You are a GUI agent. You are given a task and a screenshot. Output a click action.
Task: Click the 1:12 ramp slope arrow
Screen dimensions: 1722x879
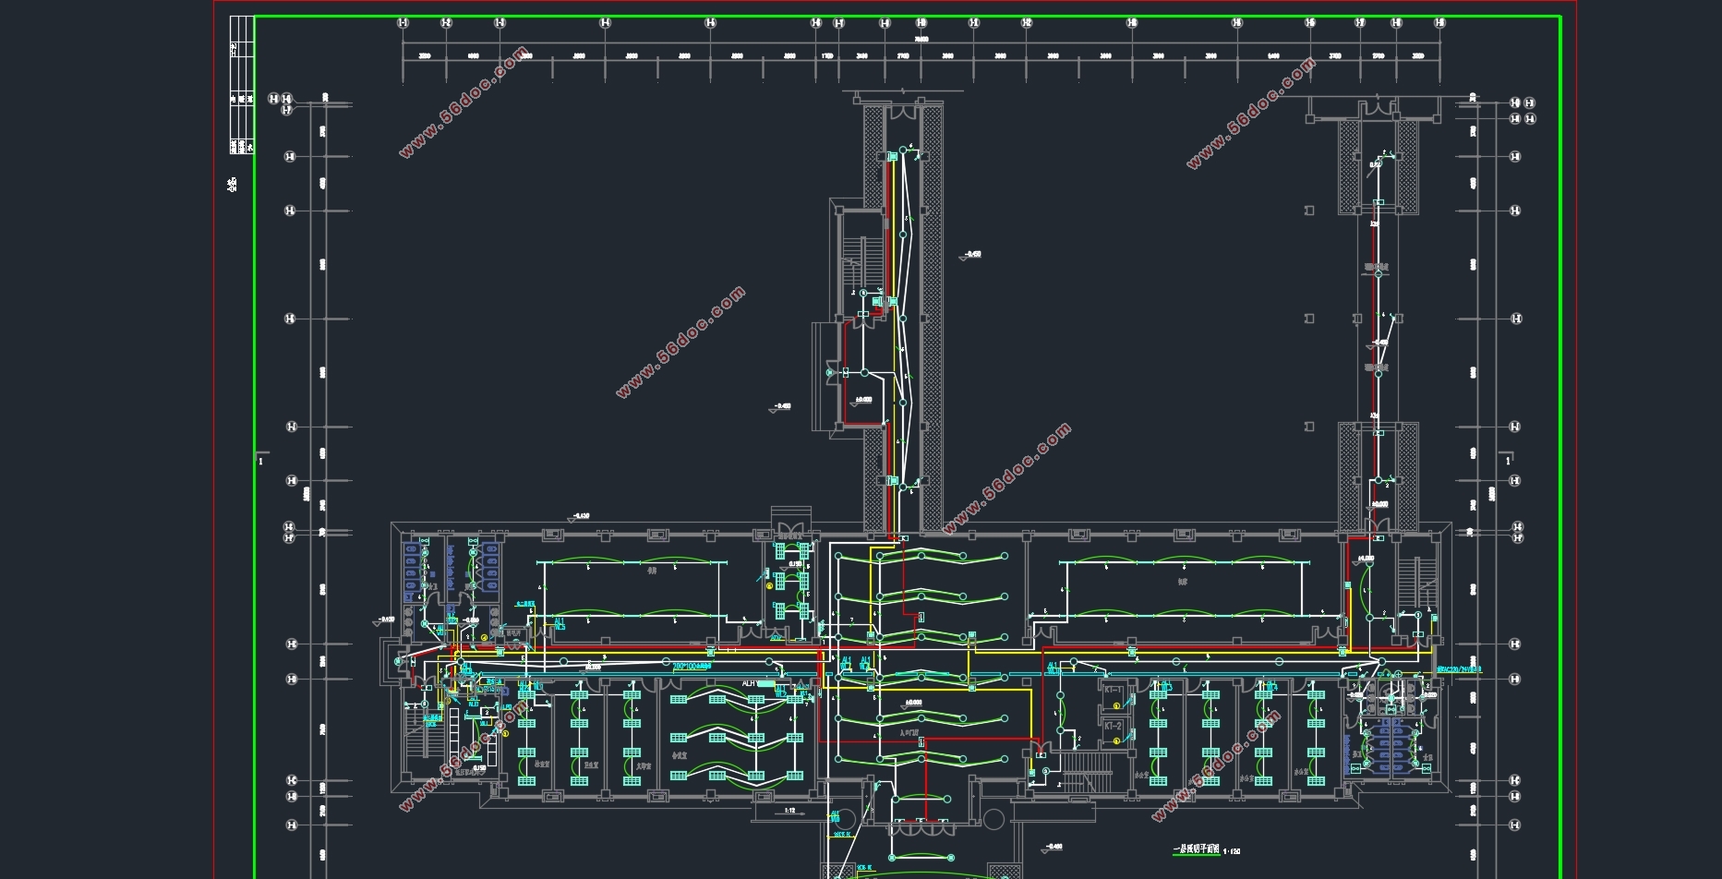789,811
